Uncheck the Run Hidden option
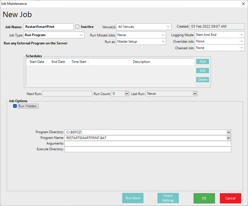The width and height of the screenshot is (248, 206). point(15,106)
